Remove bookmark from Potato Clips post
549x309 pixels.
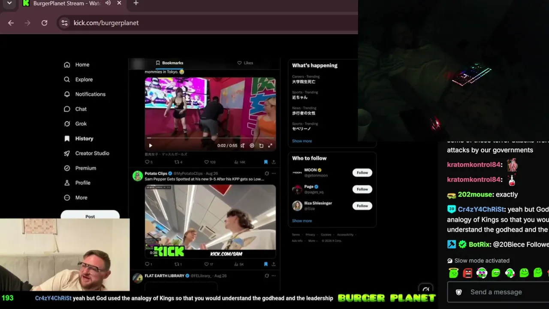point(266,264)
